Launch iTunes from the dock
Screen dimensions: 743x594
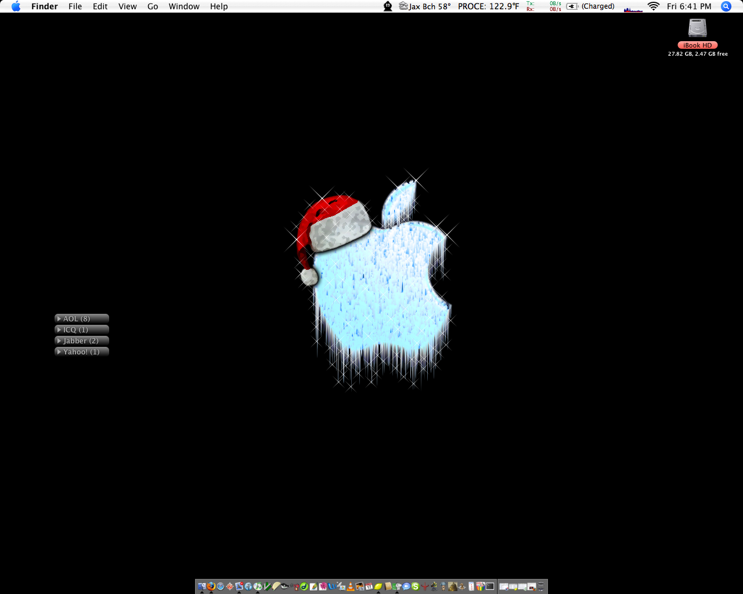click(x=258, y=586)
